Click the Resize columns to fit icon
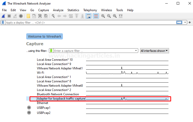Viewport: 193px width, 122px height. pos(121,16)
